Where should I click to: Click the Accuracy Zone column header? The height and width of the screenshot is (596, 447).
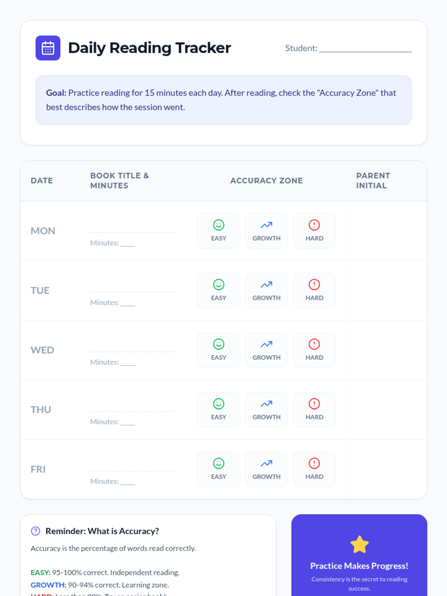click(x=266, y=181)
